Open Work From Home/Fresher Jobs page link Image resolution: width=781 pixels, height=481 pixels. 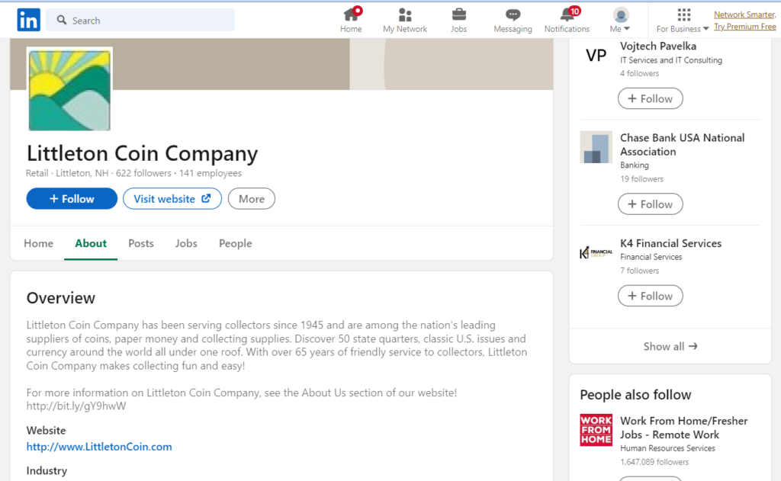(x=684, y=428)
